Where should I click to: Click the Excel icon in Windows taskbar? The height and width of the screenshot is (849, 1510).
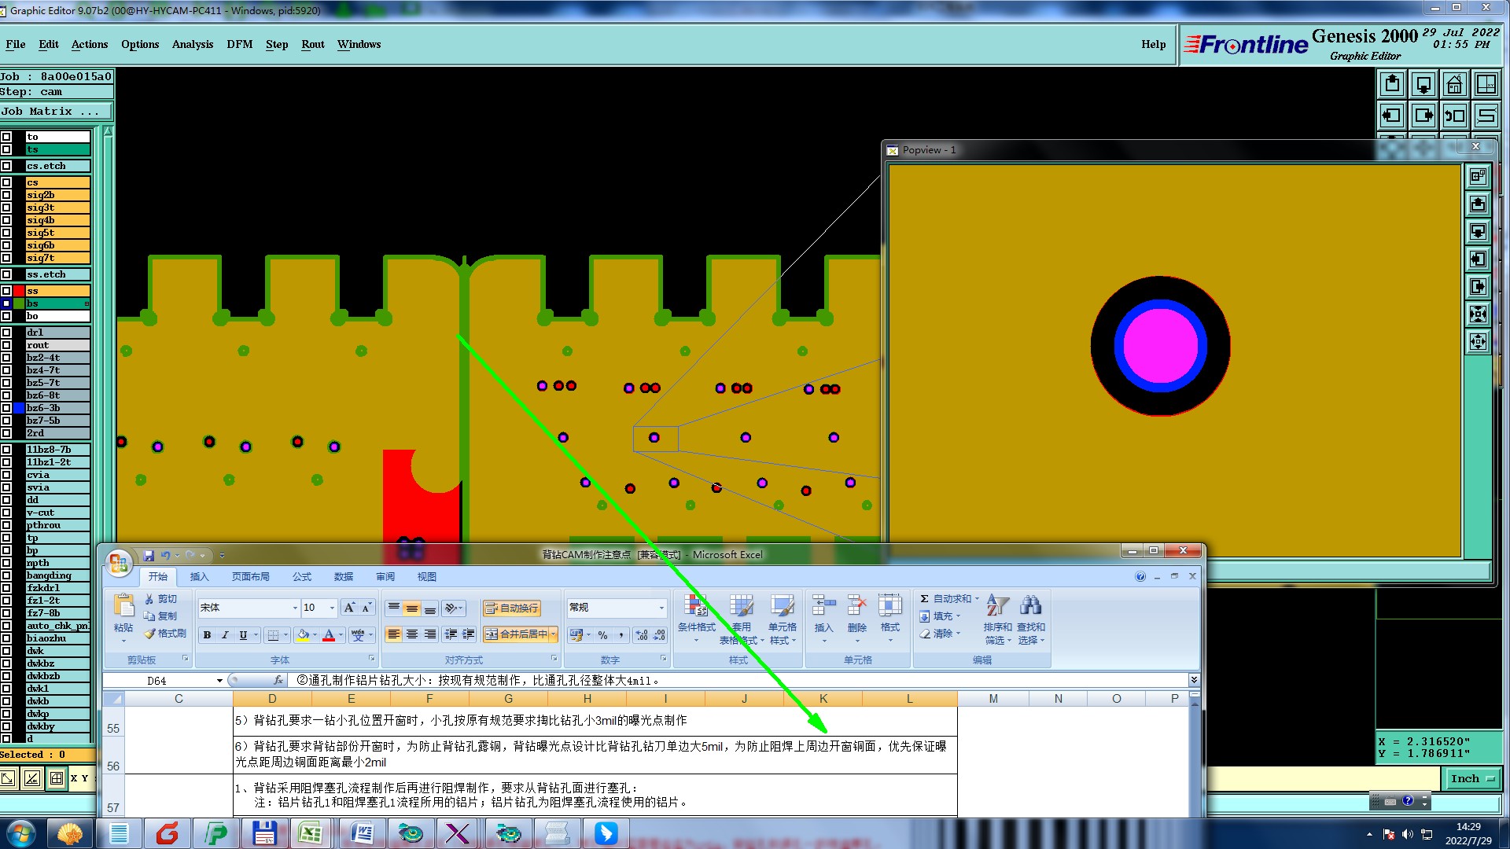tap(311, 832)
